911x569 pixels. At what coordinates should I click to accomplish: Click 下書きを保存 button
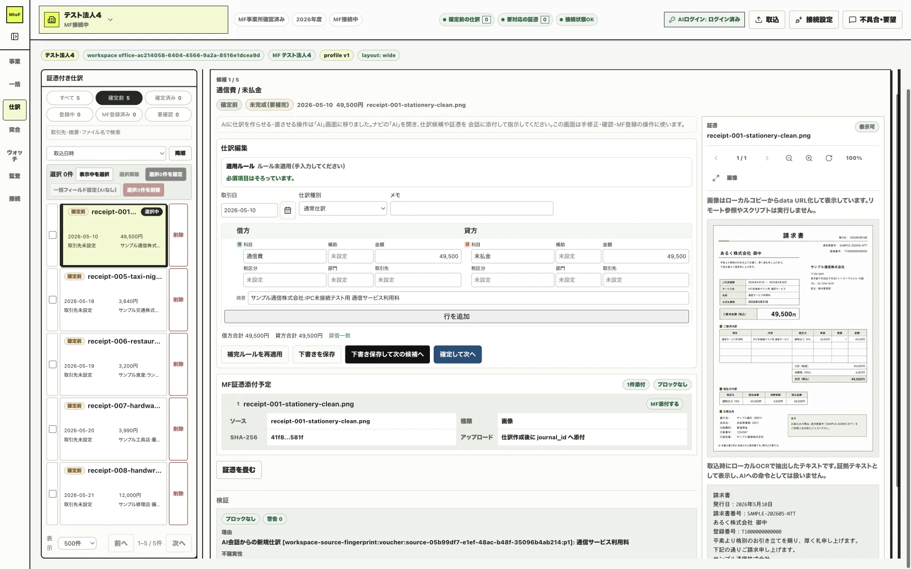(316, 354)
